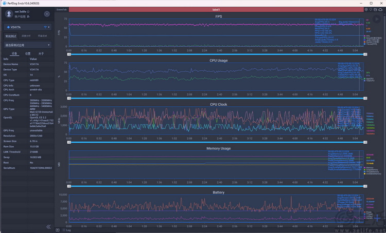
Task: Select the 设置 tab
Action: click(x=28, y=53)
